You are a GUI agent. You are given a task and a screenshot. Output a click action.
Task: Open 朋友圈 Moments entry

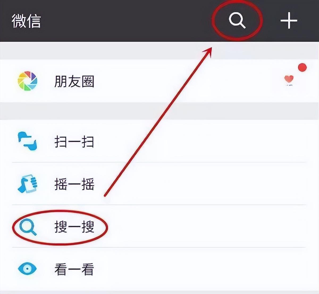click(74, 81)
